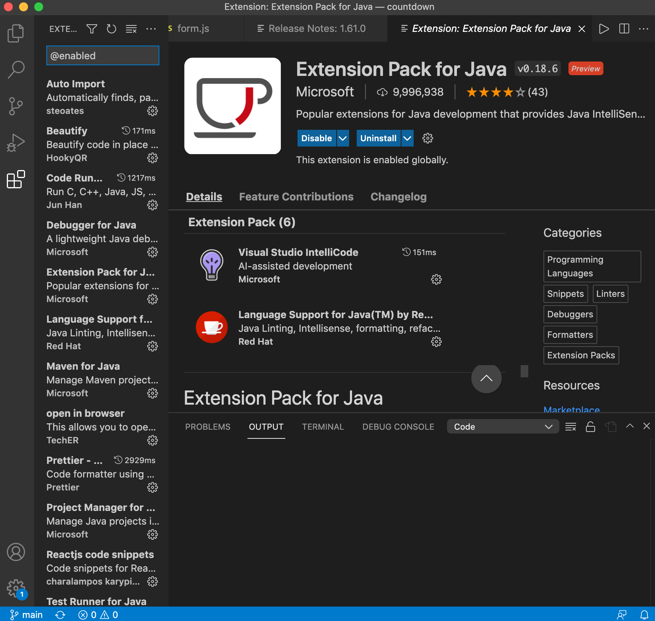This screenshot has width=655, height=621.
Task: Select the Details tab
Action: [204, 197]
